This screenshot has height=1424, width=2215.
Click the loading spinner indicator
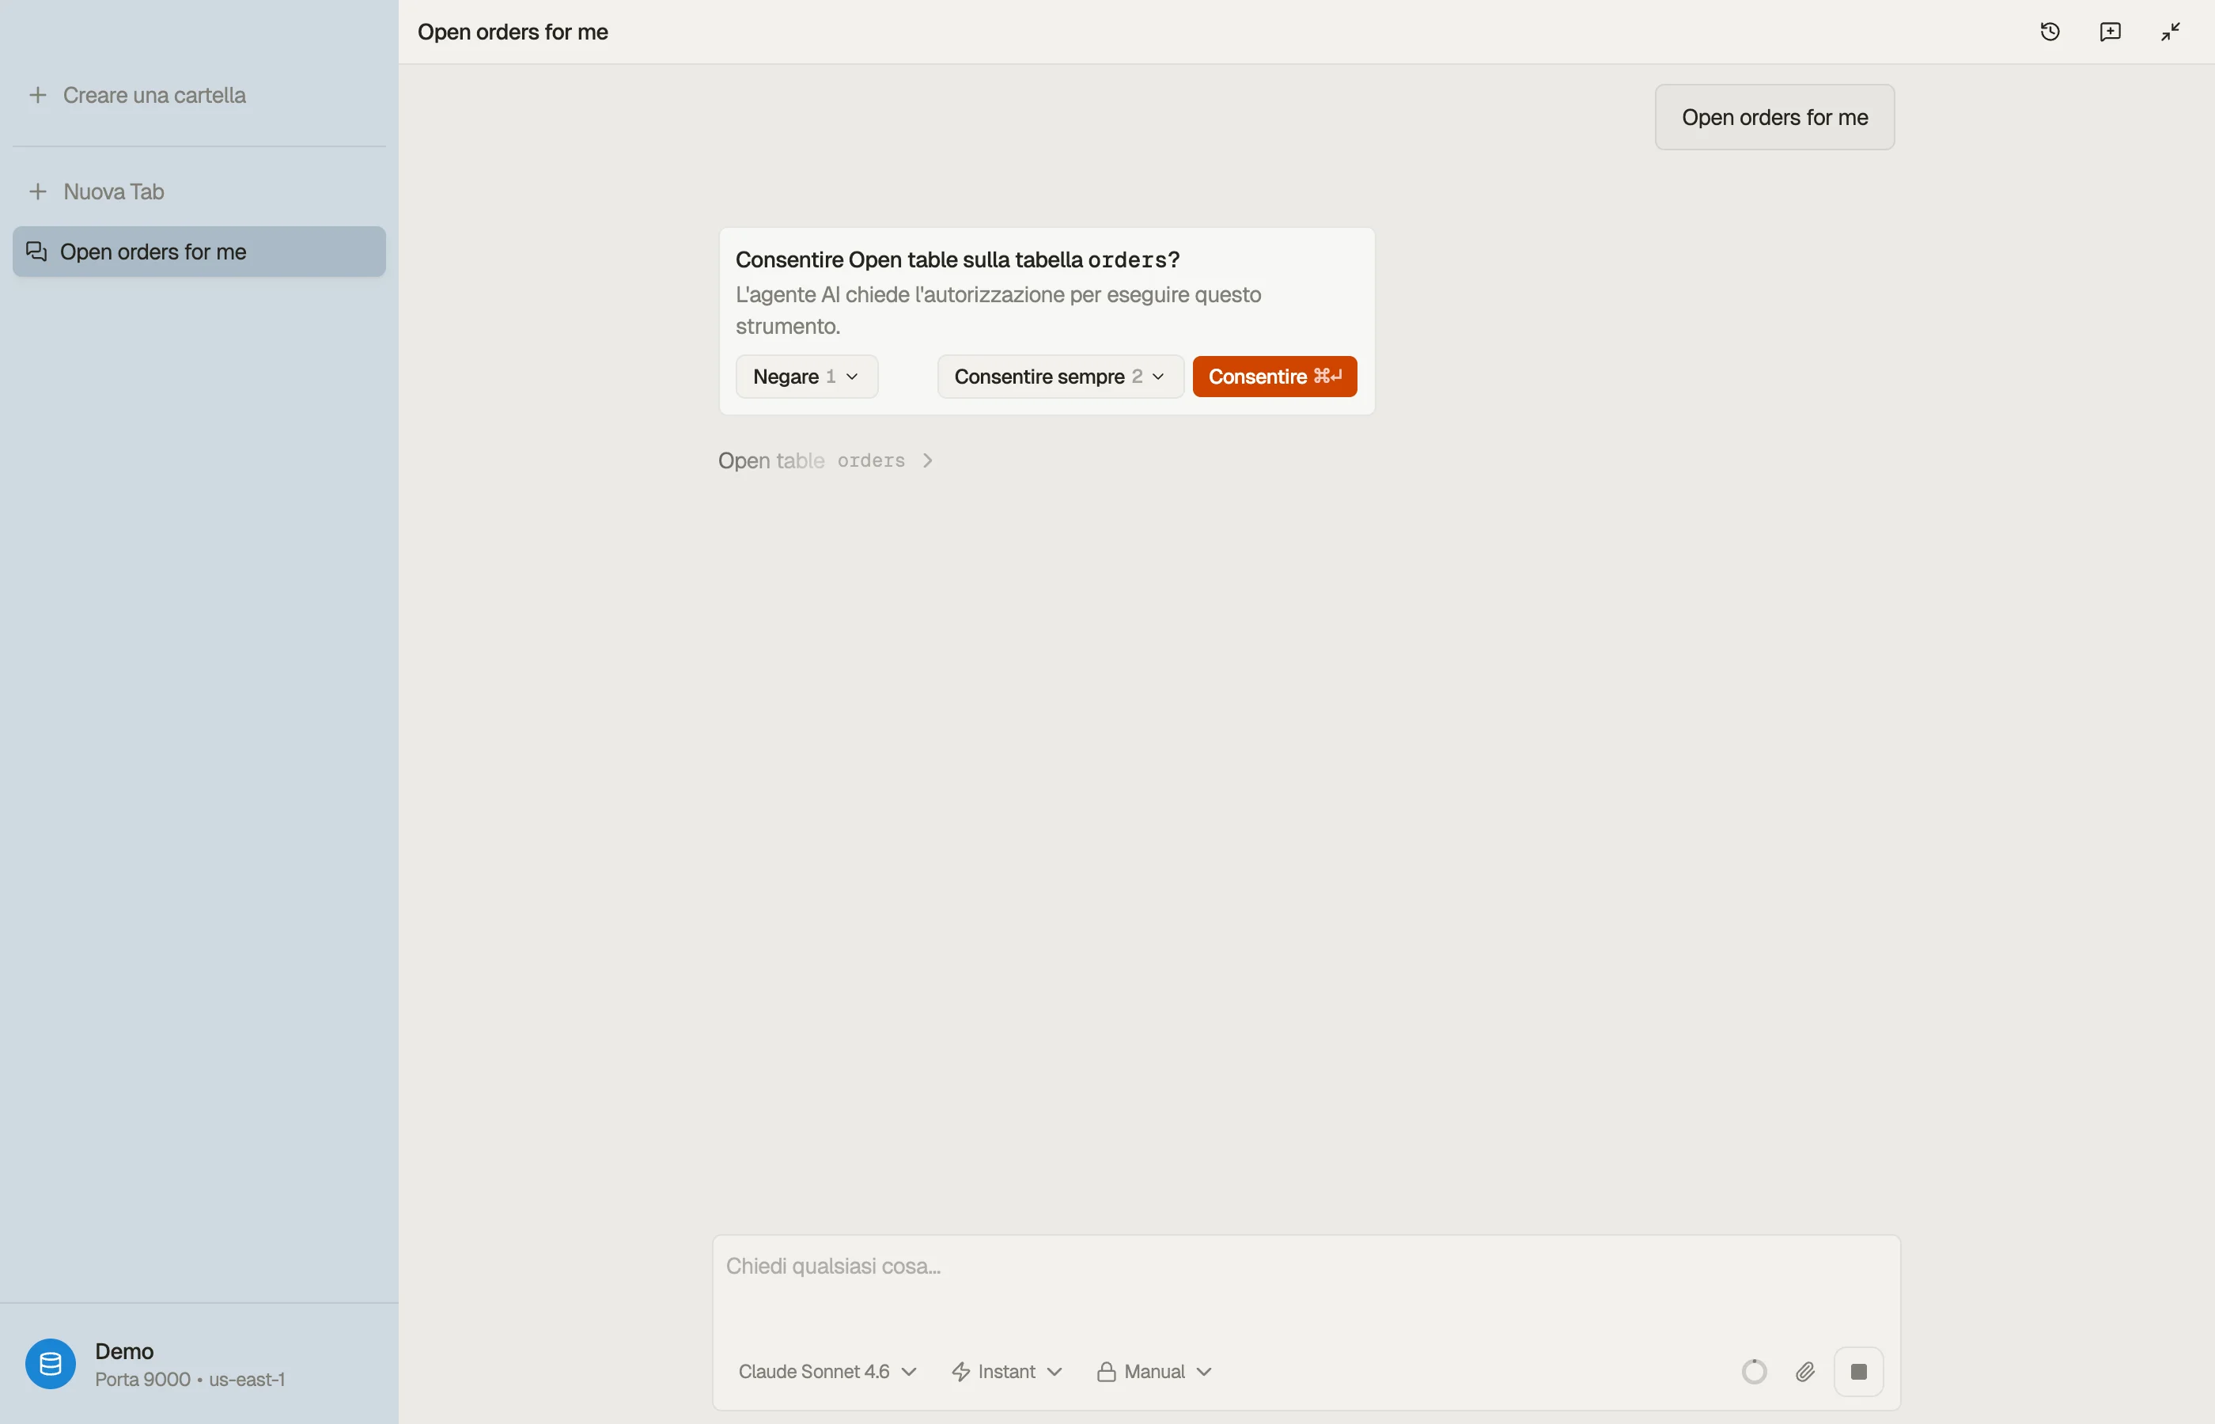click(1754, 1371)
